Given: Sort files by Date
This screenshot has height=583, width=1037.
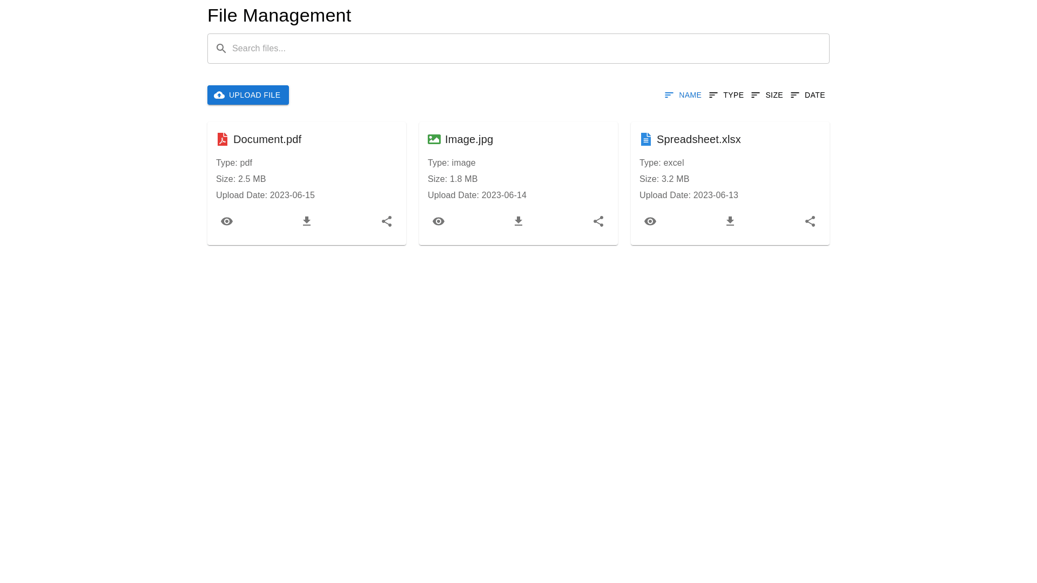Looking at the screenshot, I should click(x=808, y=95).
